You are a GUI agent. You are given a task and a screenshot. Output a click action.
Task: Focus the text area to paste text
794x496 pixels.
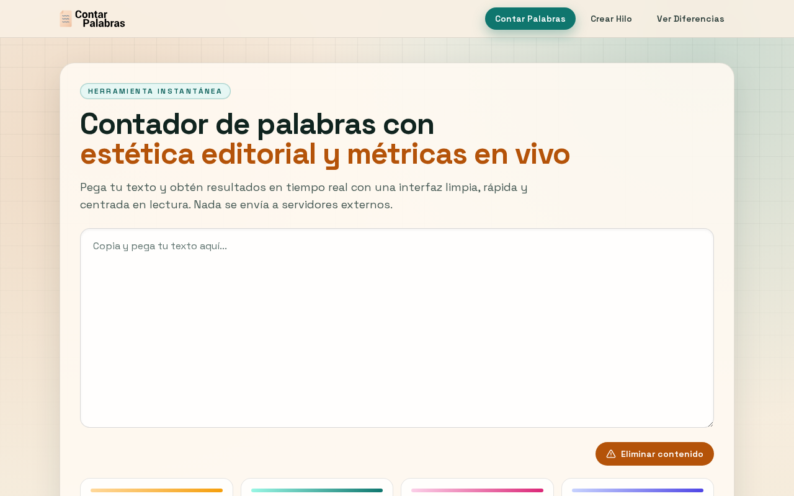point(397,328)
